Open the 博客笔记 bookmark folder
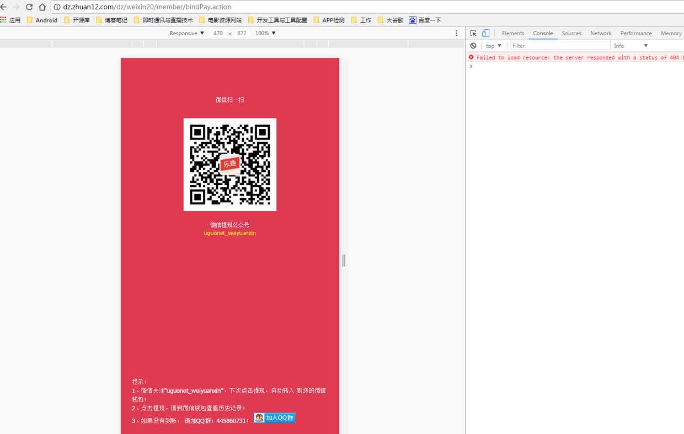The image size is (684, 434). [x=111, y=20]
